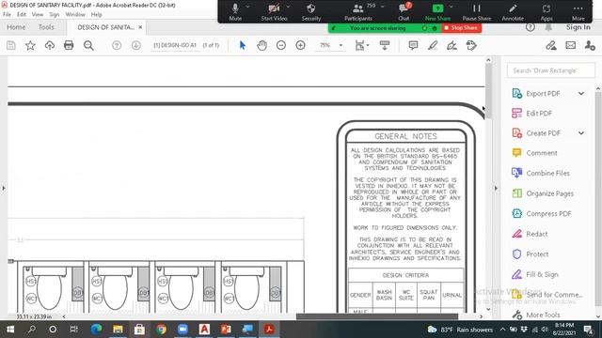Expand the left navigation pane arrow

pyautogui.click(x=4, y=188)
